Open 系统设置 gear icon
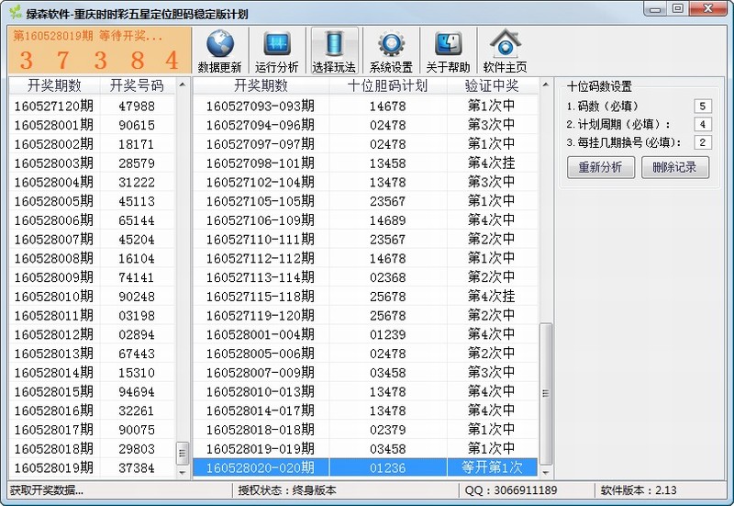This screenshot has width=734, height=506. point(391,45)
